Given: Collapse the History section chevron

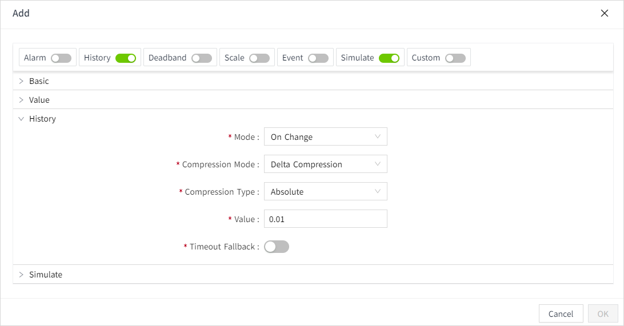Looking at the screenshot, I should pyautogui.click(x=21, y=119).
